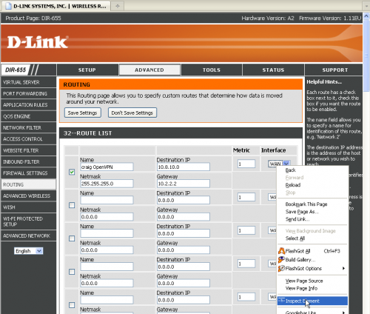Open the English language dropdown
The image size is (370, 314).
(x=28, y=251)
